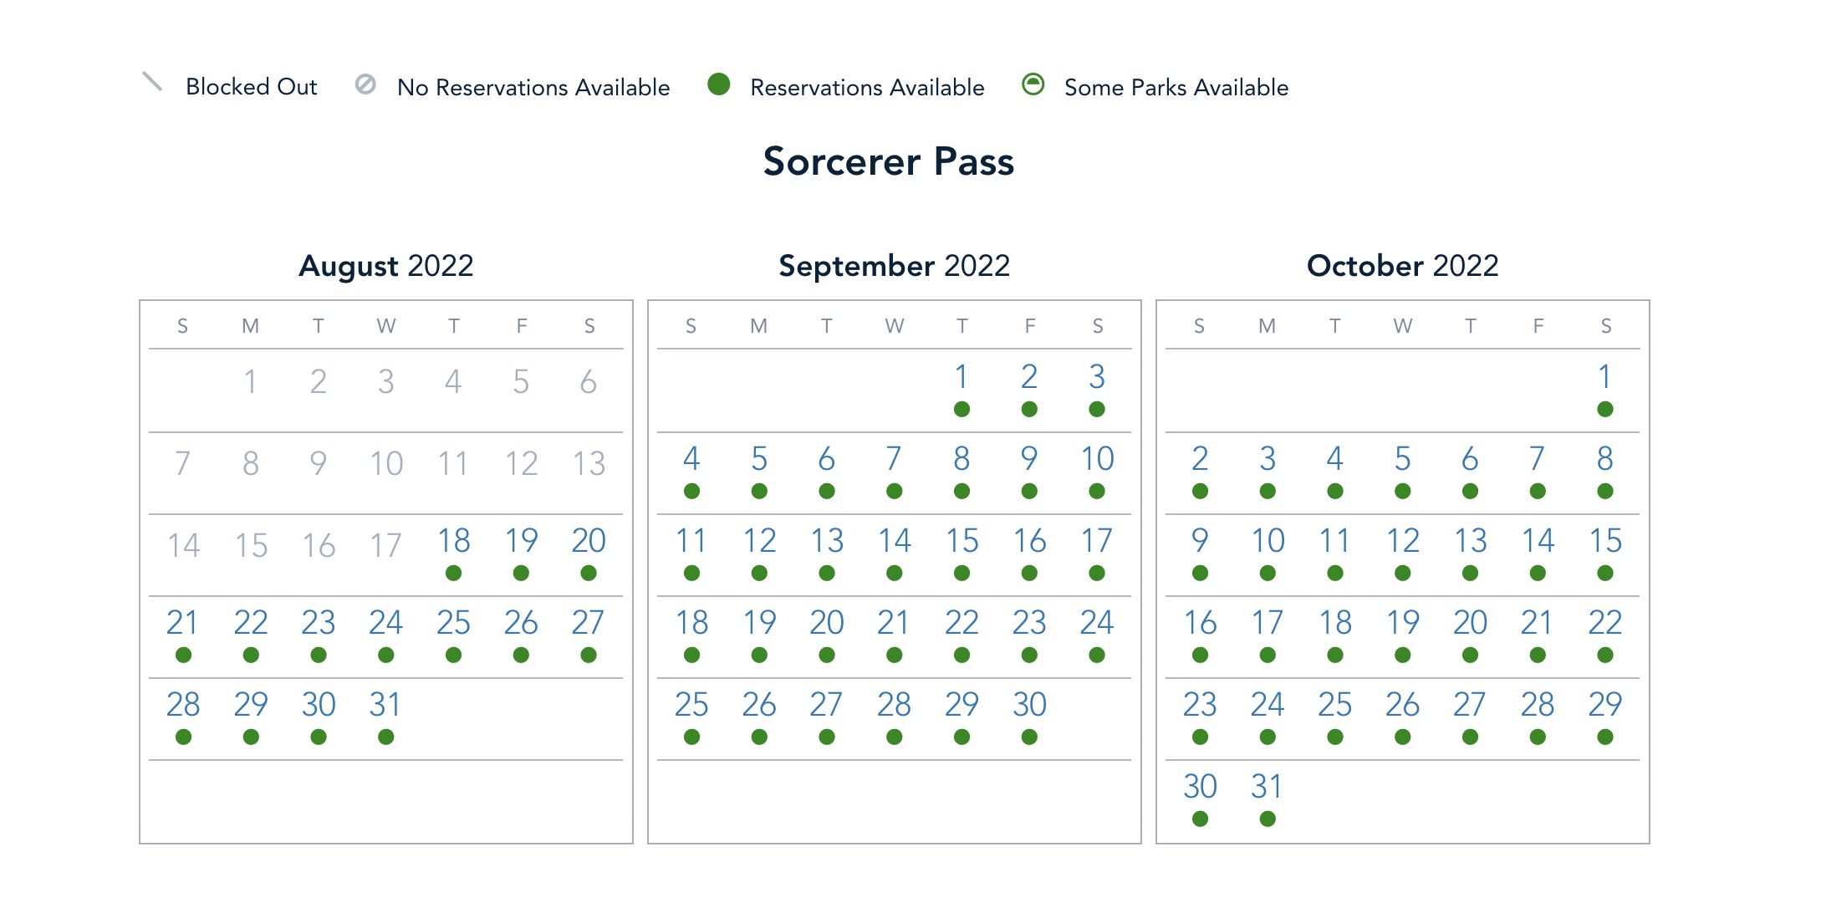This screenshot has width=1821, height=908.
Task: Select August 31 date
Action: (385, 705)
